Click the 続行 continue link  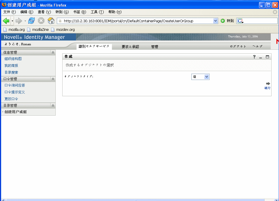pyautogui.click(x=267, y=88)
